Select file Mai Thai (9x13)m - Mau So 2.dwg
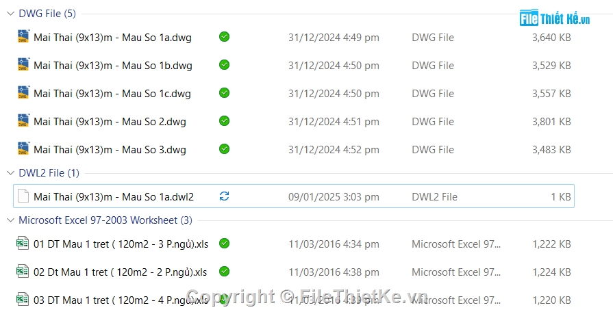This screenshot has height=312, width=613. point(294,121)
